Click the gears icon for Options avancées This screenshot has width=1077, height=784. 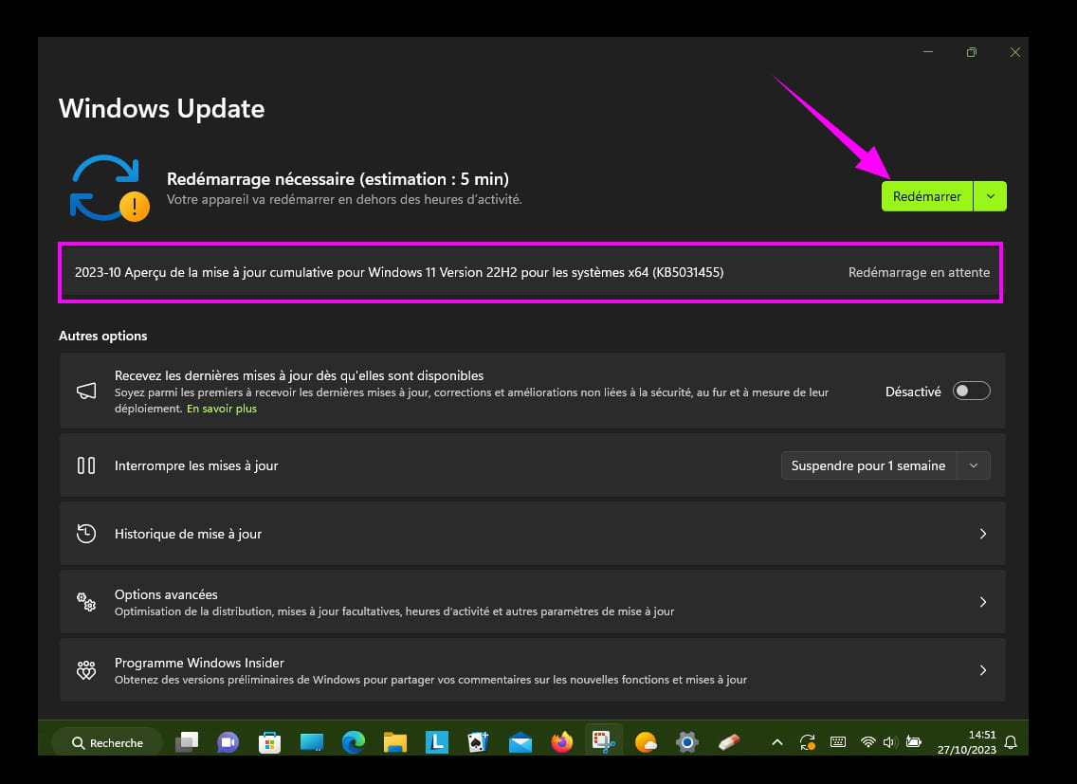86,602
